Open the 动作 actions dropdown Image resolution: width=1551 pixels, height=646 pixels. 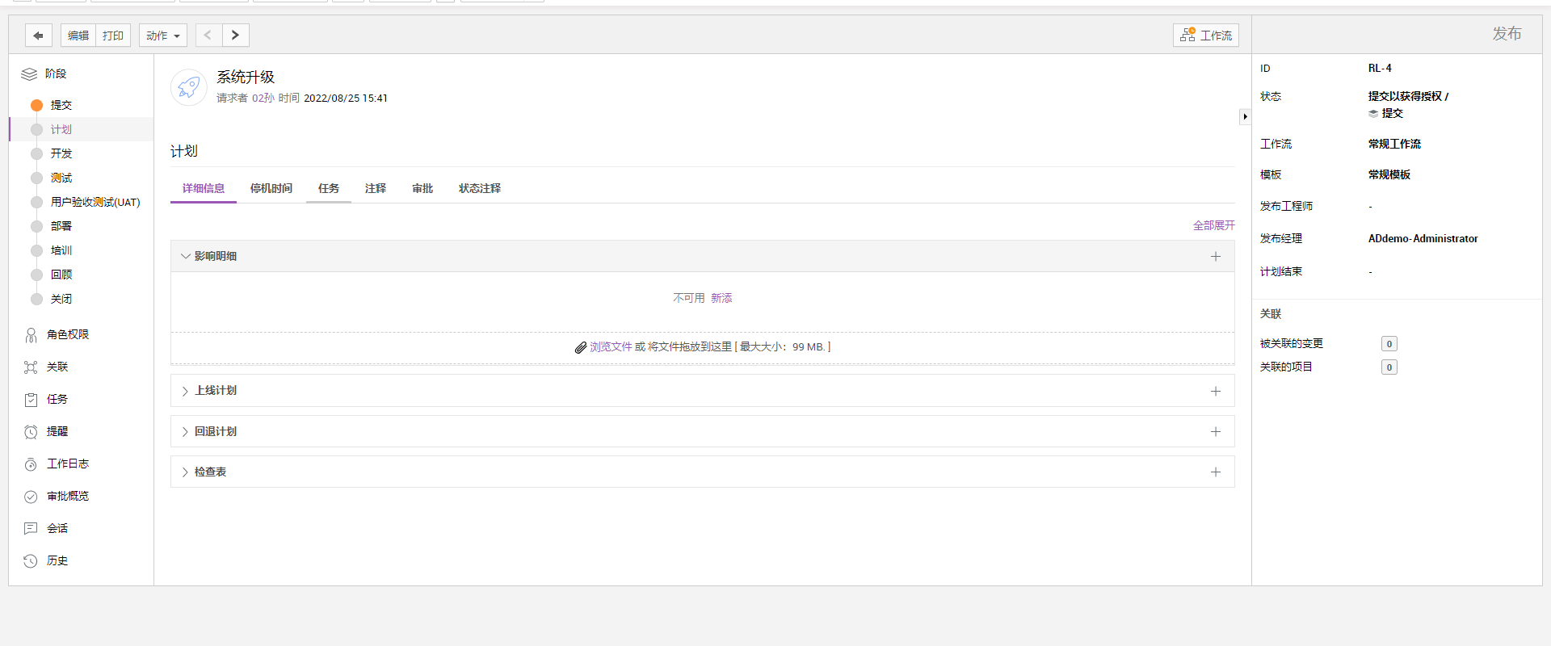click(x=162, y=36)
